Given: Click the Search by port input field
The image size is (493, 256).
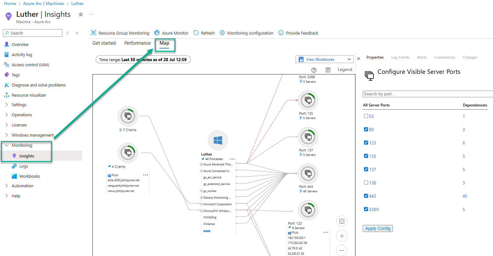Looking at the screenshot, I should [426, 94].
